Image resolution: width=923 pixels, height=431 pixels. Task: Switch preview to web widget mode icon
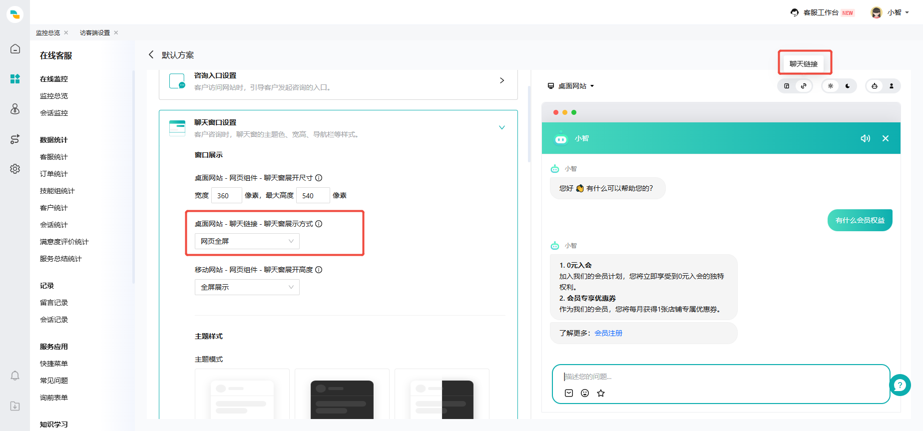coord(787,86)
